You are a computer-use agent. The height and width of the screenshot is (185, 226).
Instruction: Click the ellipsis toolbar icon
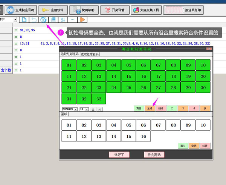click(x=72, y=19)
